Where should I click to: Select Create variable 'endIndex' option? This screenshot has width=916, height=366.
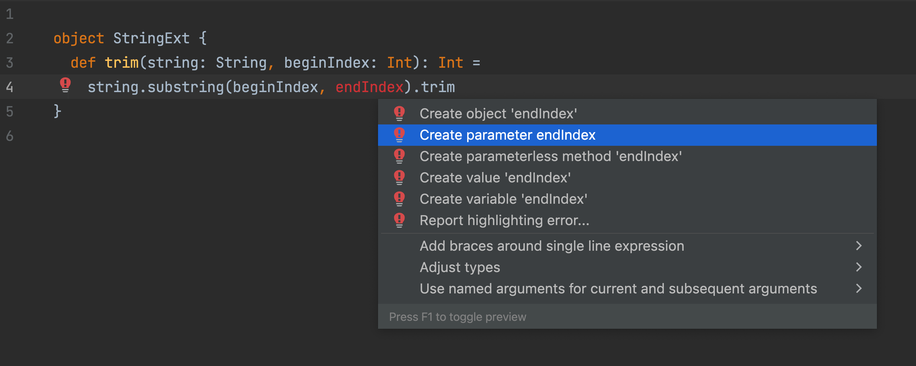pyautogui.click(x=503, y=199)
